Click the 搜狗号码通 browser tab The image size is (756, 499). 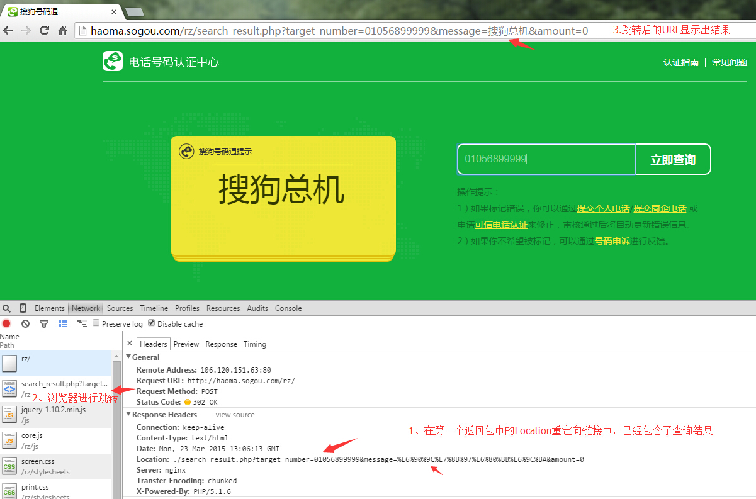pyautogui.click(x=61, y=11)
